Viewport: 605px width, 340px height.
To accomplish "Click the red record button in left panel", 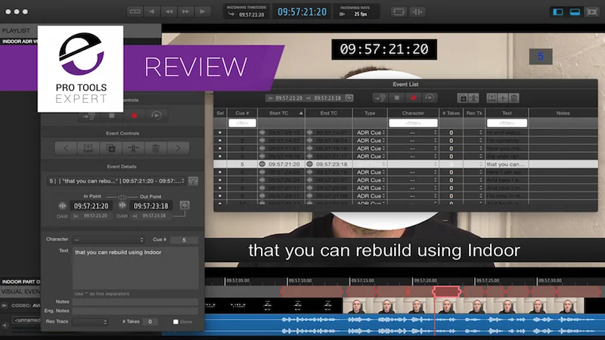I will [134, 116].
